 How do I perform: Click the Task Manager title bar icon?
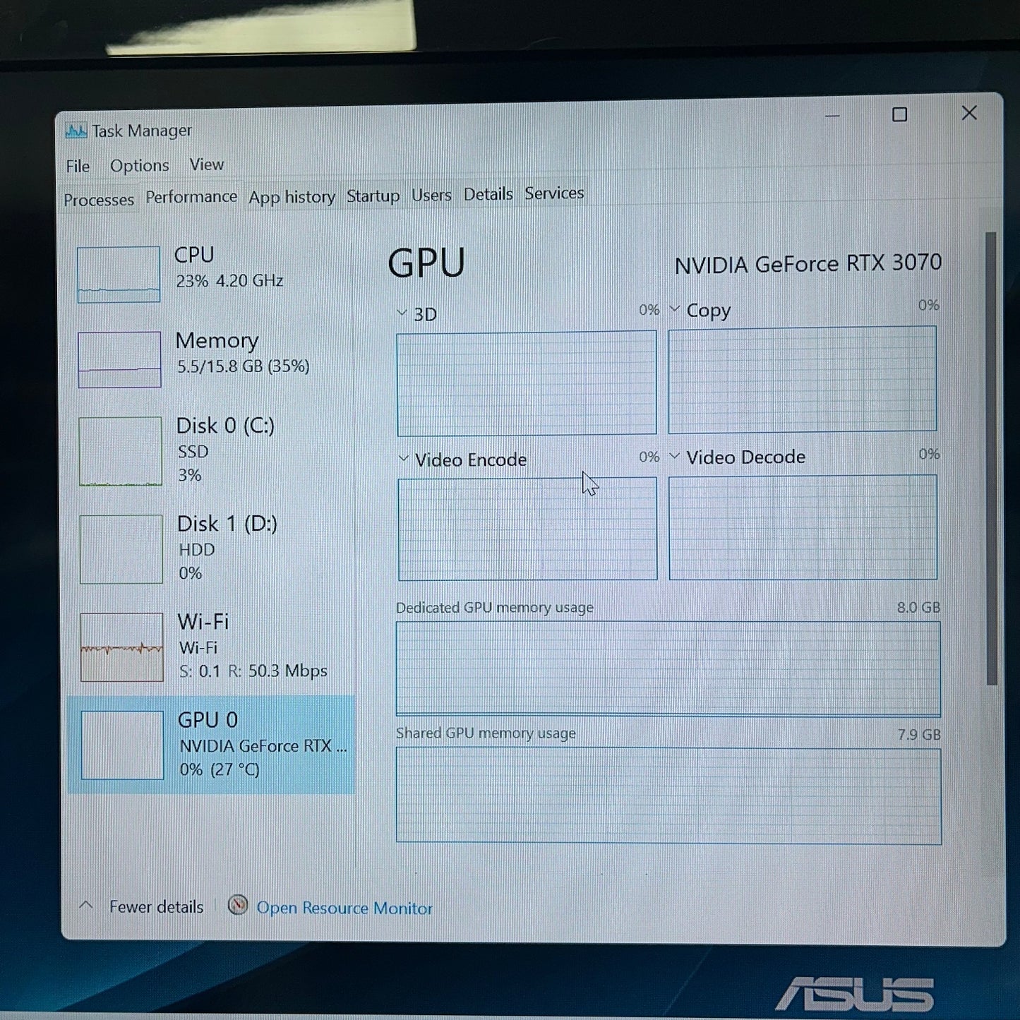(x=76, y=131)
